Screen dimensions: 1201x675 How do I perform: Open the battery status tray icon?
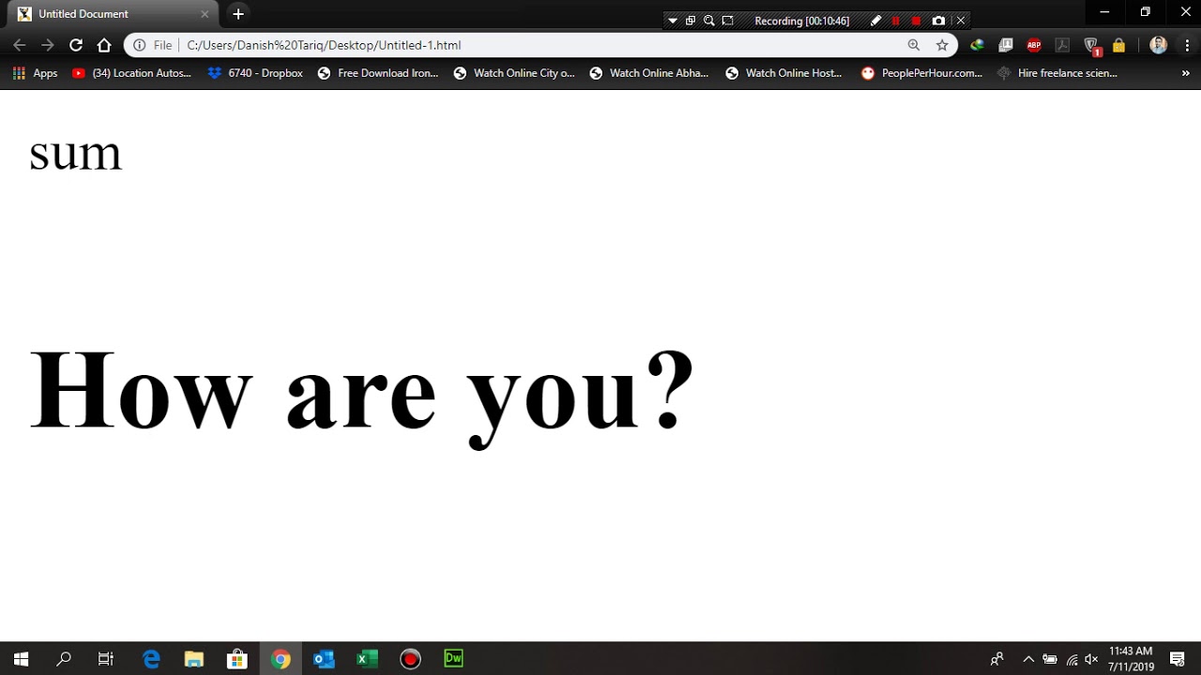pos(1050,659)
